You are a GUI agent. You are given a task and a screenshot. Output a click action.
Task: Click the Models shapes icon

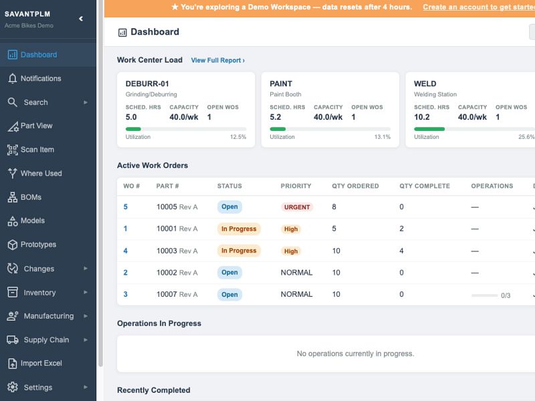tap(13, 221)
